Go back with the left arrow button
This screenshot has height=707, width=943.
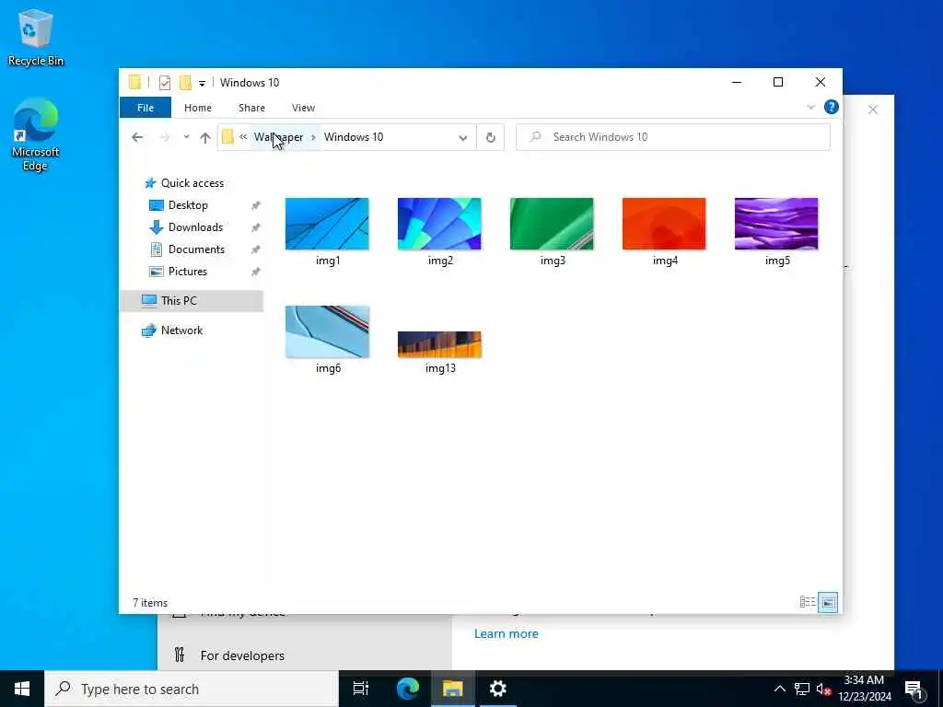(x=137, y=137)
